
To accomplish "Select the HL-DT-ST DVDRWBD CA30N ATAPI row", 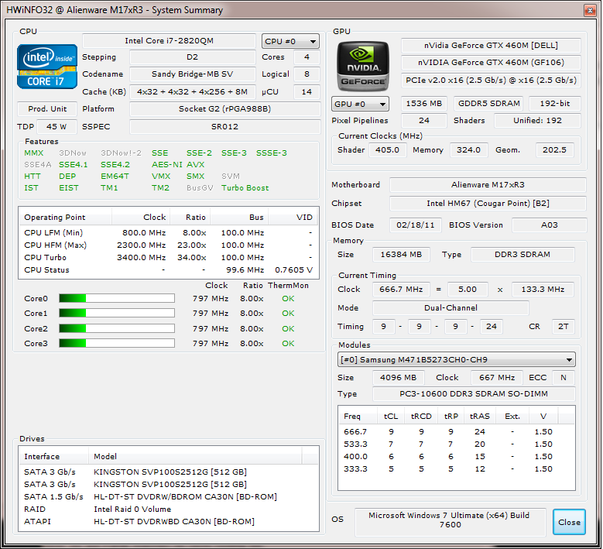I will [169, 521].
